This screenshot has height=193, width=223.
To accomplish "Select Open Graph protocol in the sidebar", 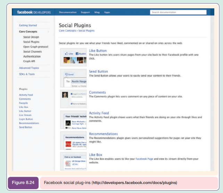I will point(36,46).
